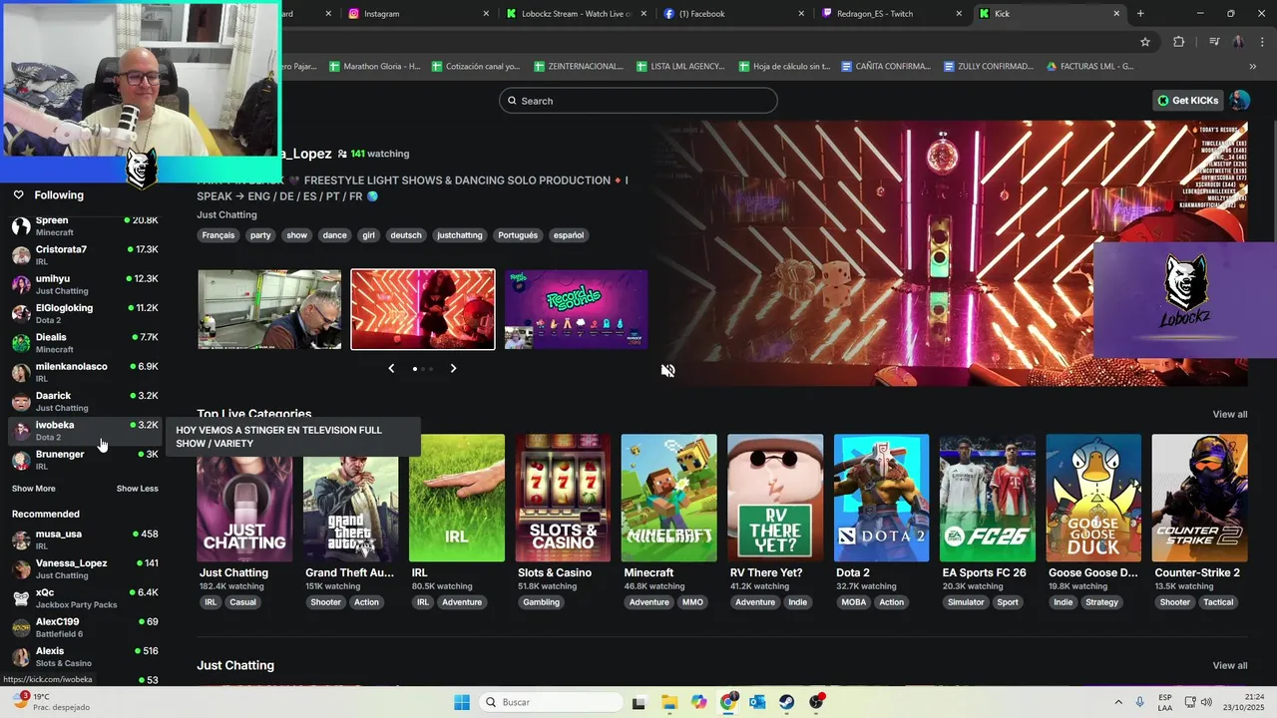Click the español stream tag

[569, 235]
